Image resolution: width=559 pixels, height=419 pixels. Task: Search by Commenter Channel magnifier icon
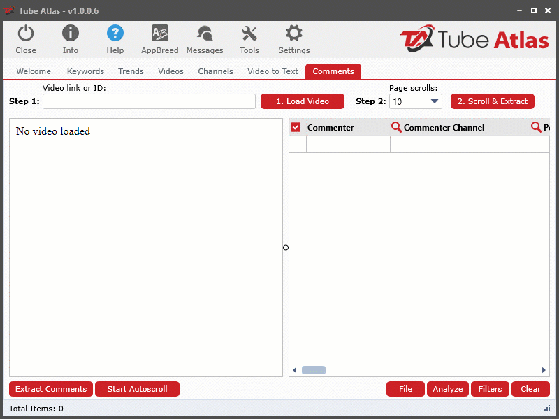[x=396, y=127]
